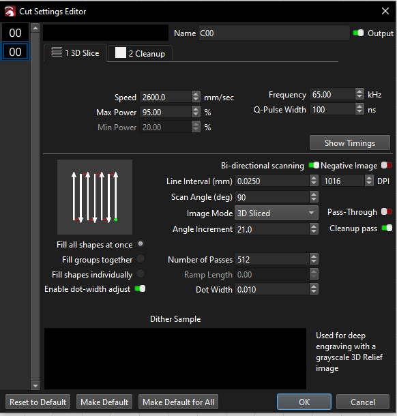Select the second 00 layer entry
This screenshot has height=416, width=397.
tap(15, 52)
